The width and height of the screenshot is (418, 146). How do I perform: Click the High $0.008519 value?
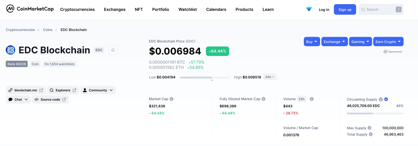252,77
